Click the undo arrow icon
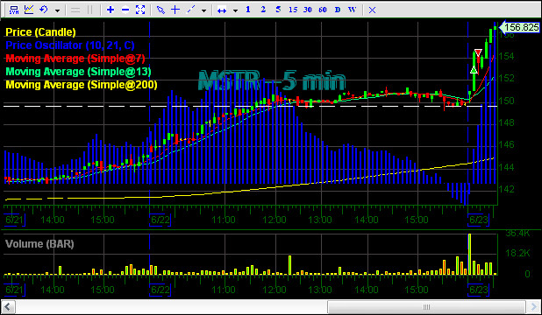The width and height of the screenshot is (542, 315). coord(44,10)
